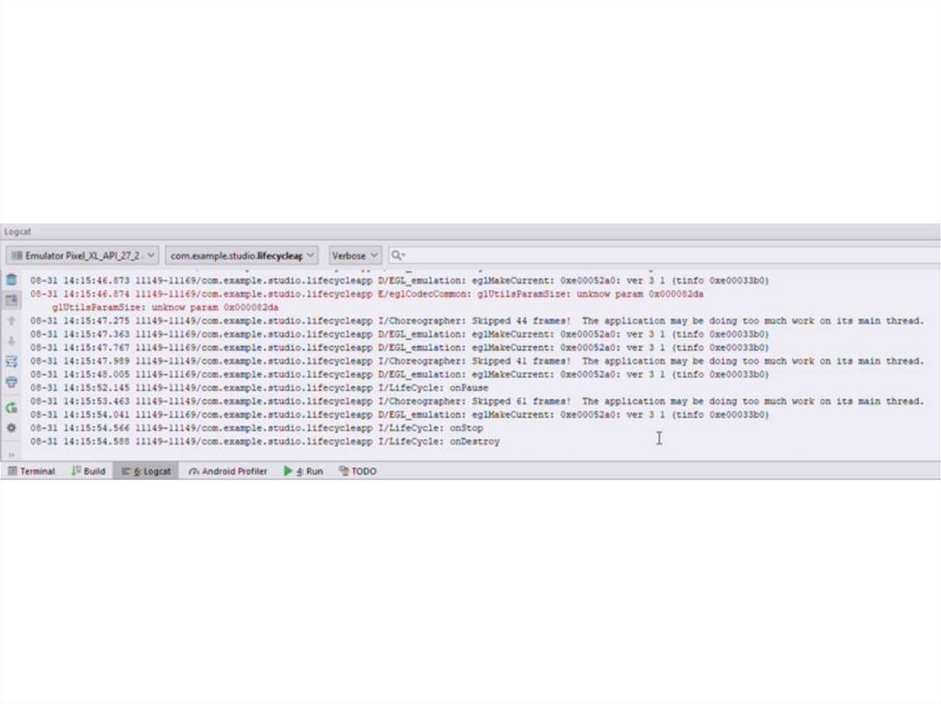
Task: Open the Run tool window tab
Action: [x=303, y=472]
